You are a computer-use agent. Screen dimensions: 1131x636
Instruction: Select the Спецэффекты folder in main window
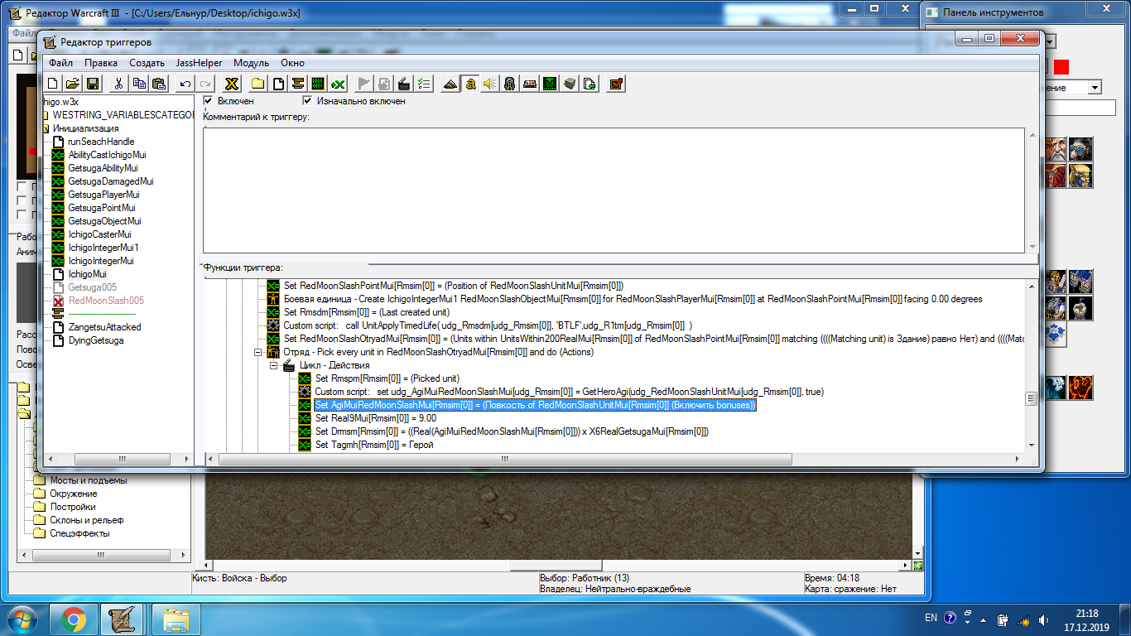pyautogui.click(x=79, y=533)
